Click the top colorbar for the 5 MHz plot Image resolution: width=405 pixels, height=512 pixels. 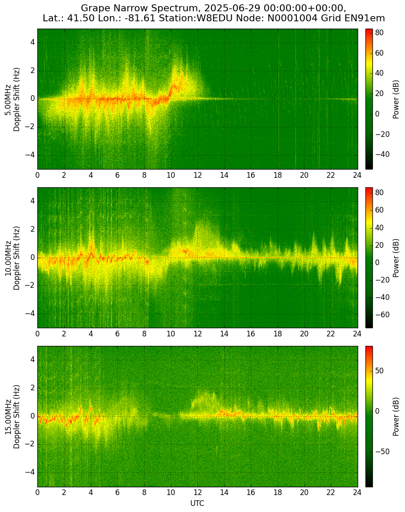coord(369,99)
